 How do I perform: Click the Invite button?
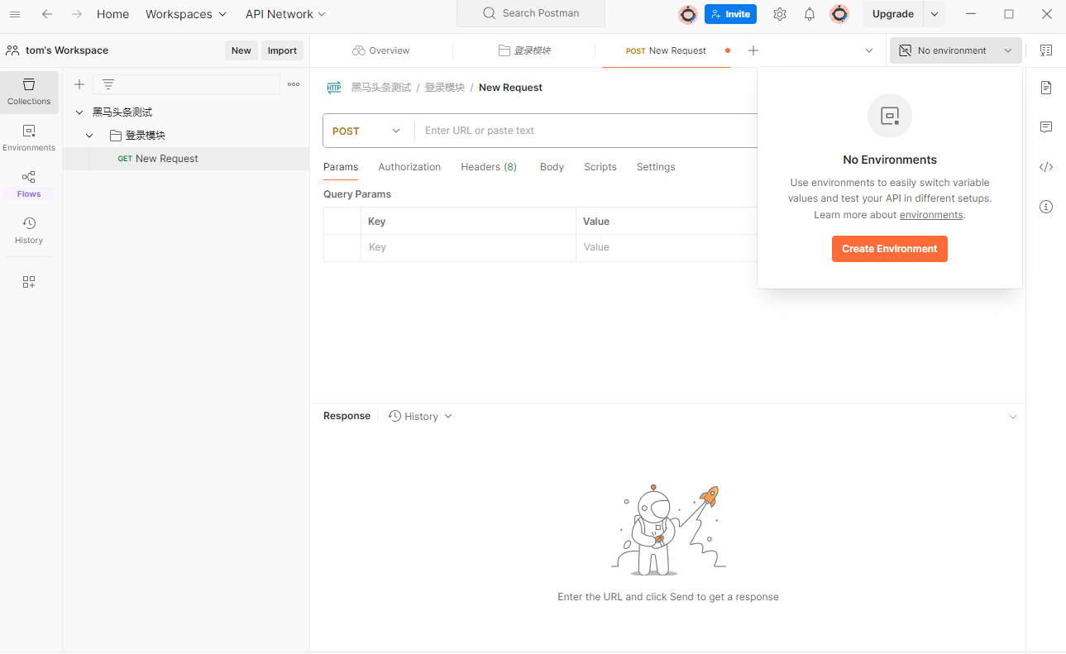[730, 14]
